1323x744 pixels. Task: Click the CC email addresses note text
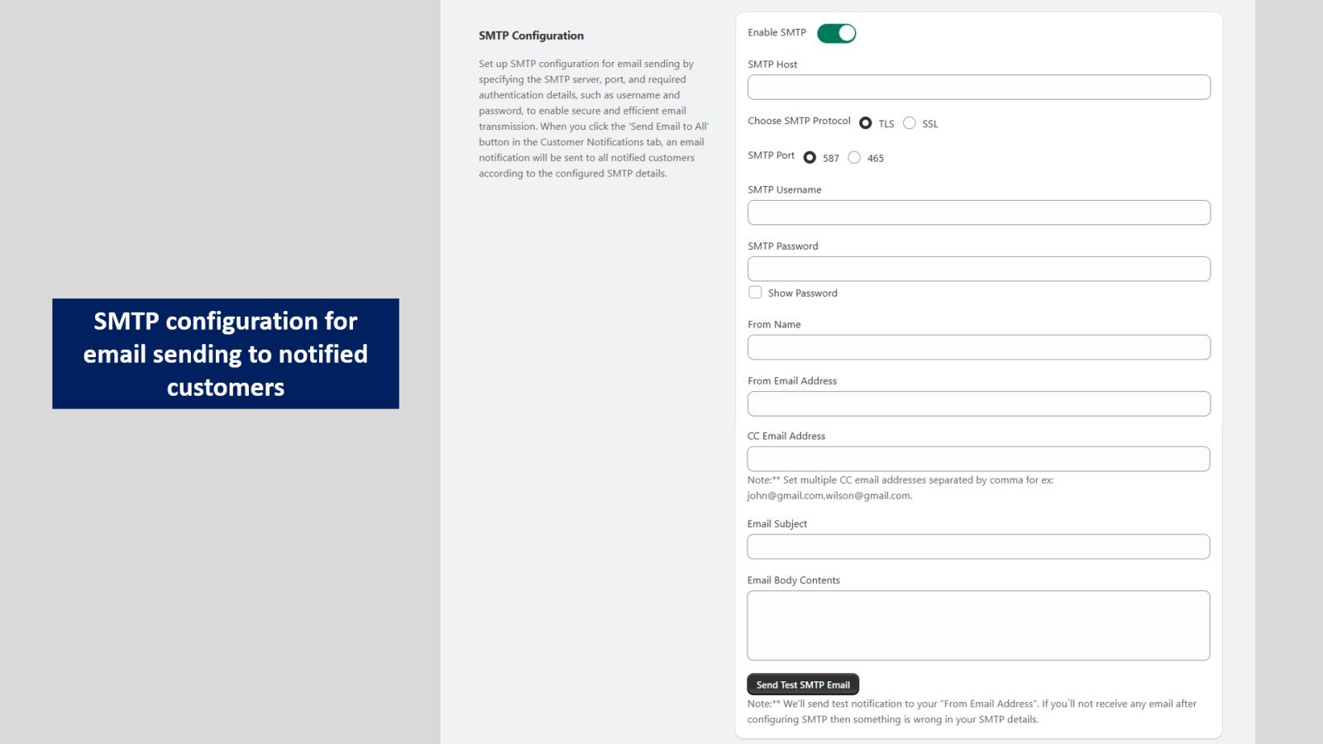[900, 488]
